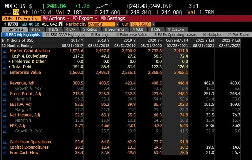Open chart icon for EPS, Adj row
This screenshot has width=252, height=160.
(x=5, y=126)
